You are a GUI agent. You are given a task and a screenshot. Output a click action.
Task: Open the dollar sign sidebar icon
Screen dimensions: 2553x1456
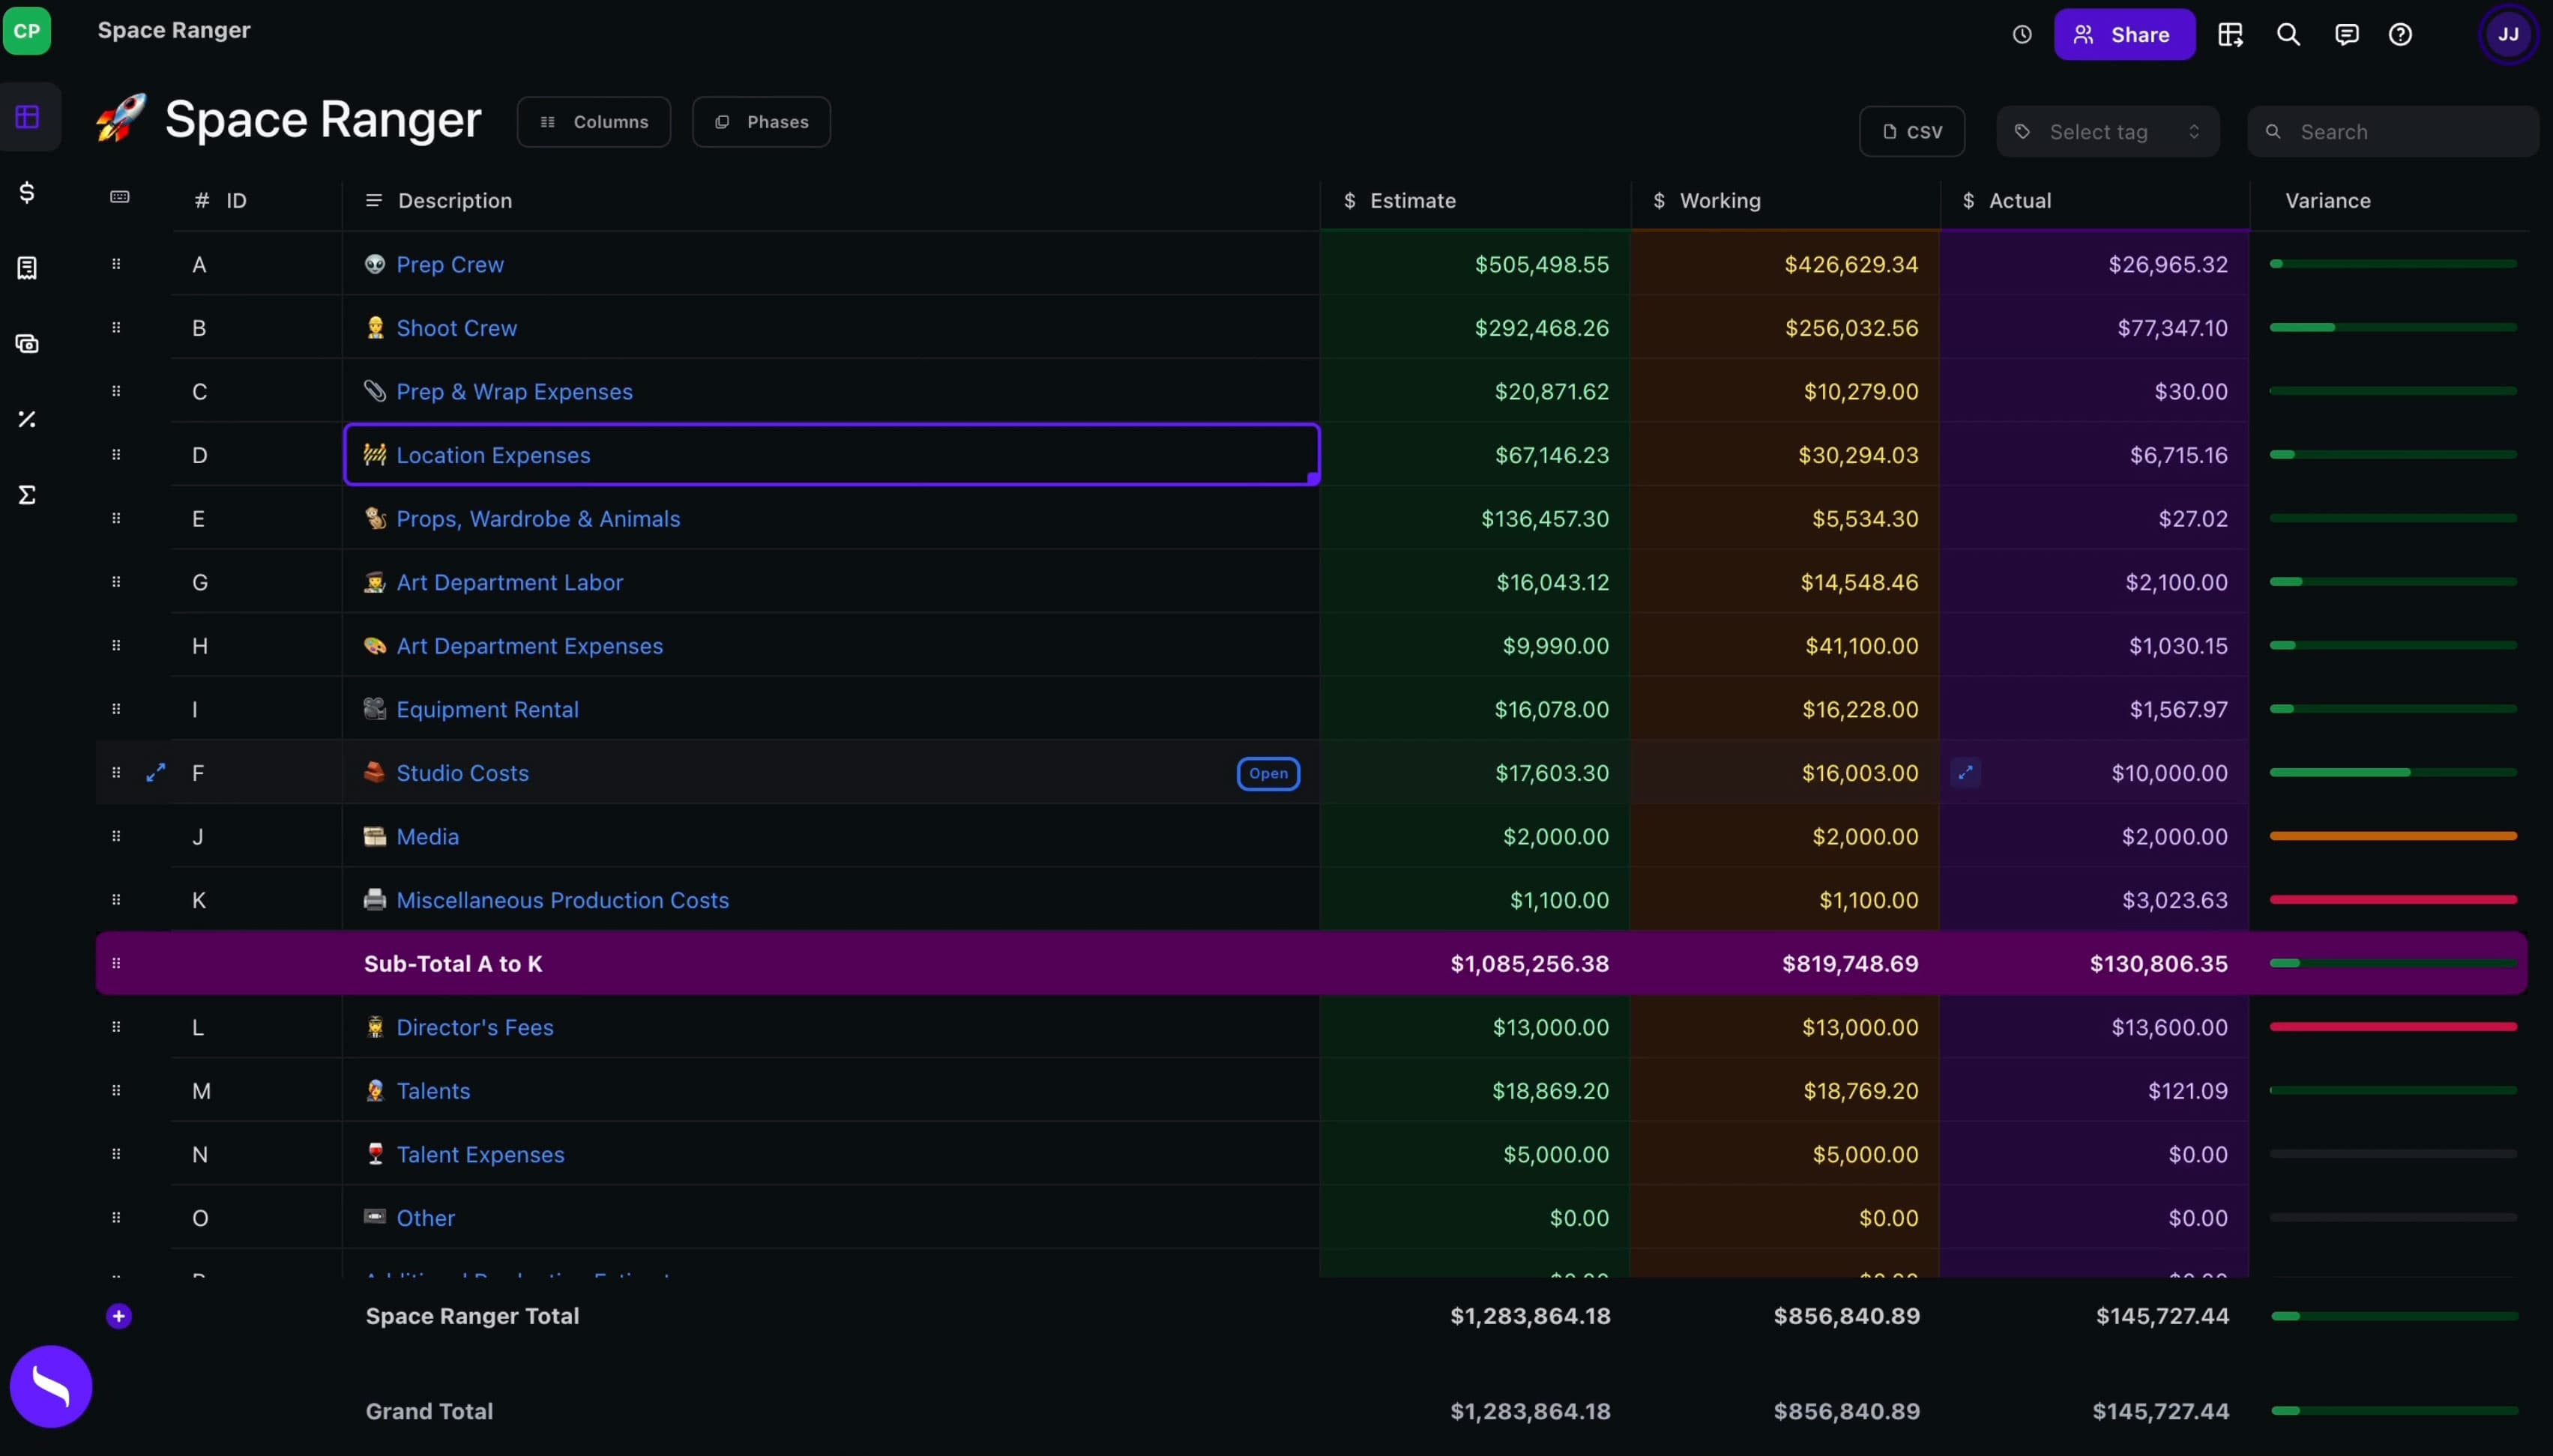[27, 192]
